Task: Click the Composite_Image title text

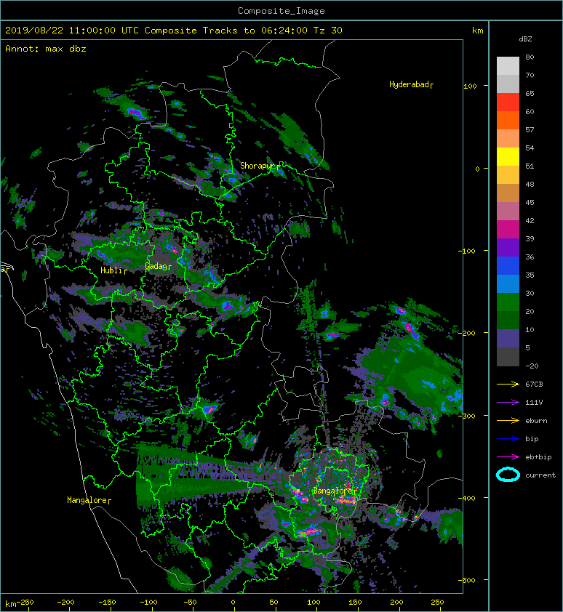Action: click(x=281, y=11)
